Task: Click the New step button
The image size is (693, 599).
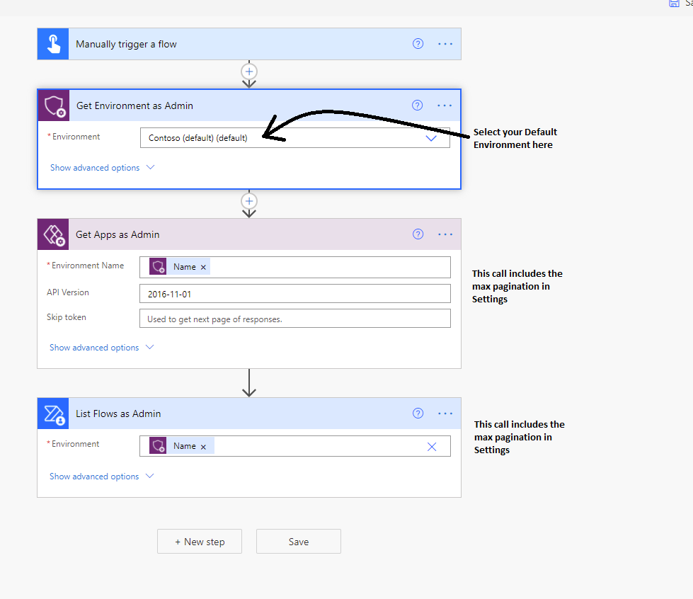Action: pos(200,541)
